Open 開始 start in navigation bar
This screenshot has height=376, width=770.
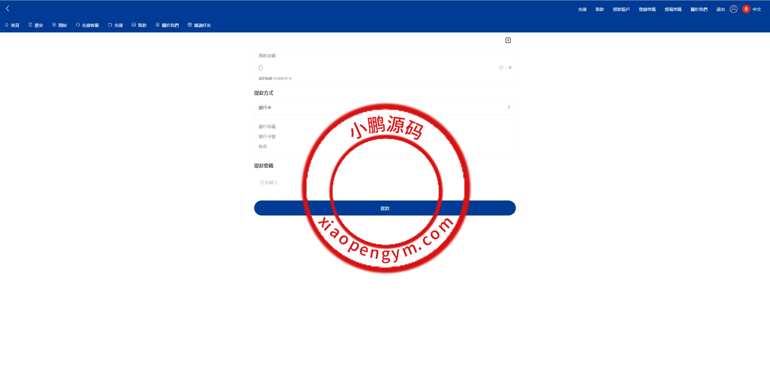pos(60,25)
